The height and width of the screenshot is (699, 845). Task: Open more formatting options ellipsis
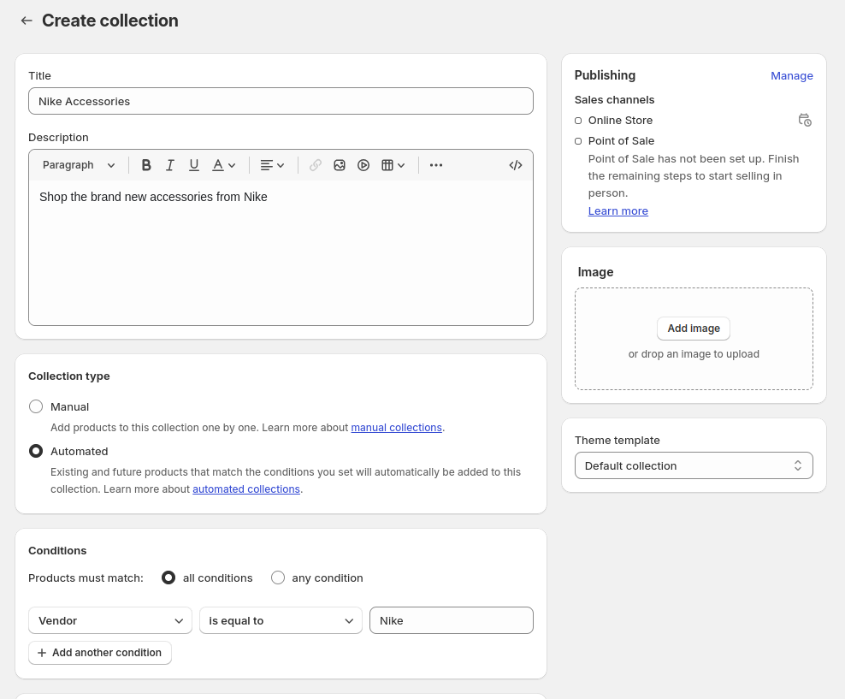click(x=436, y=165)
